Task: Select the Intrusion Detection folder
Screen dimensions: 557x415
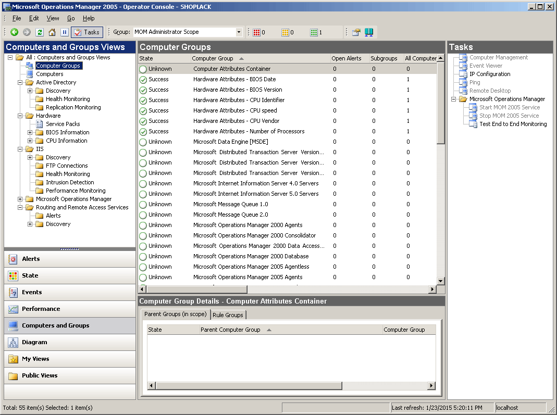Action: tap(70, 182)
